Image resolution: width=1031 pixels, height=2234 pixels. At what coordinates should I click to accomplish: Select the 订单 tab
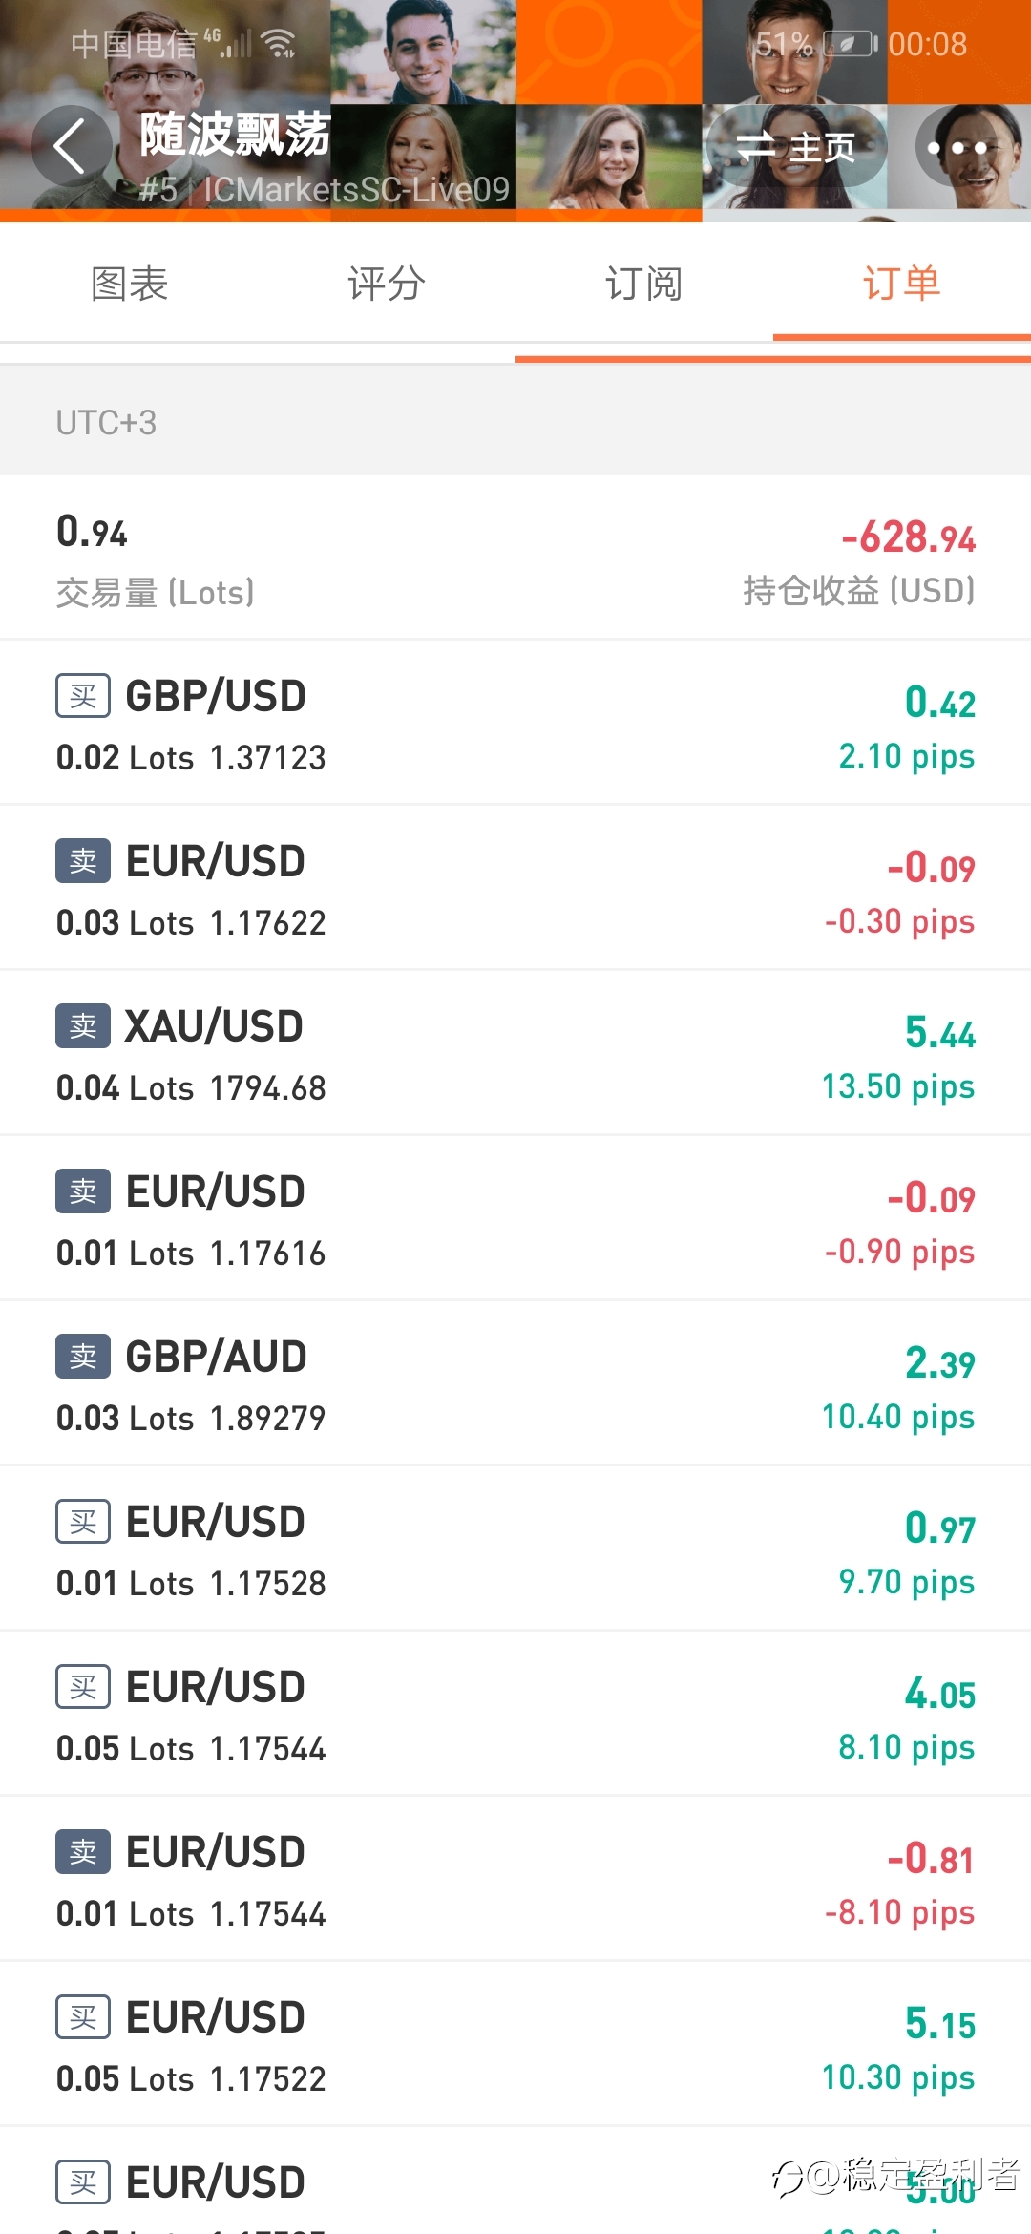[901, 285]
